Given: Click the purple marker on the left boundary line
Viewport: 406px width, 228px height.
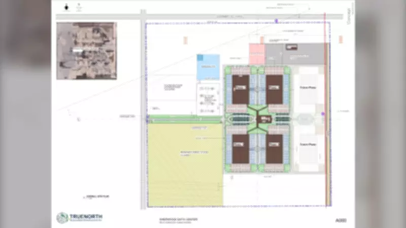Looking at the screenshot, I should click(147, 117).
